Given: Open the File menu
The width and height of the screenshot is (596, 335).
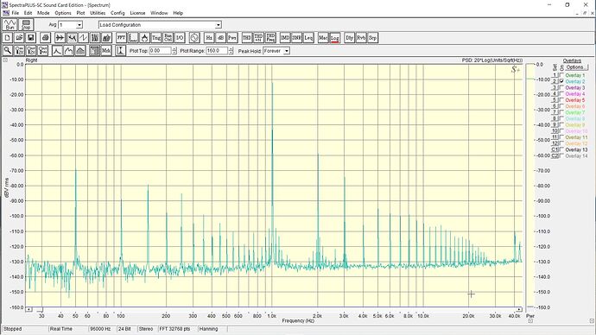Looking at the screenshot, I should pyautogui.click(x=16, y=13).
